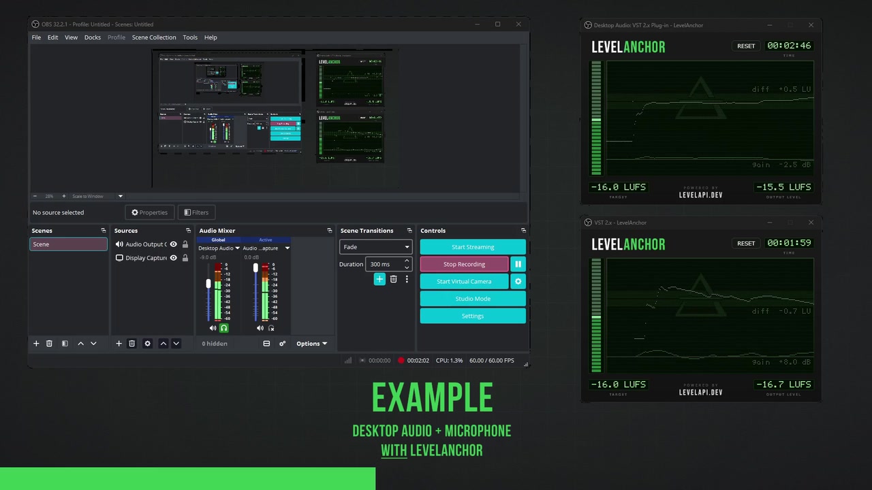This screenshot has height=490, width=872.
Task: Hide Display Capture source eye
Action: click(173, 258)
